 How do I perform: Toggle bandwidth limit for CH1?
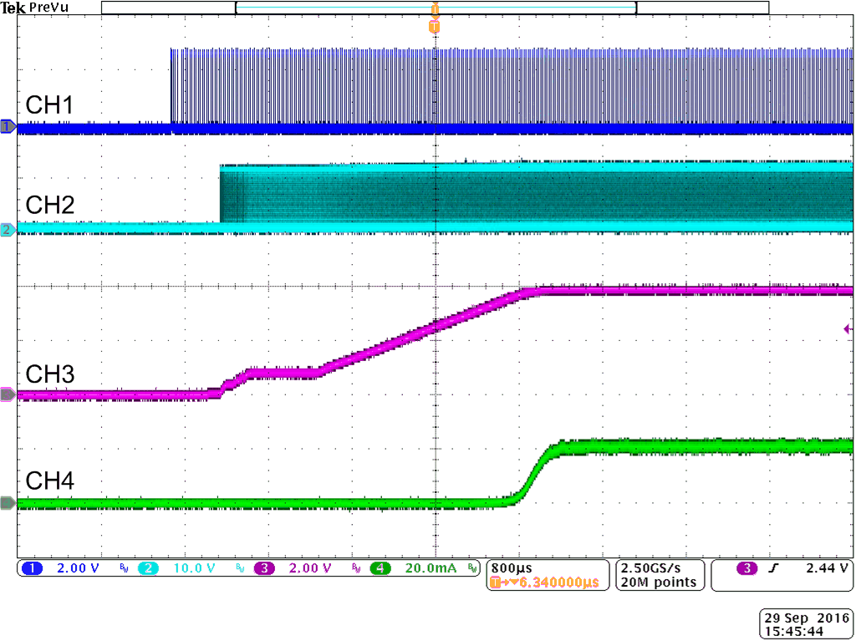point(122,568)
